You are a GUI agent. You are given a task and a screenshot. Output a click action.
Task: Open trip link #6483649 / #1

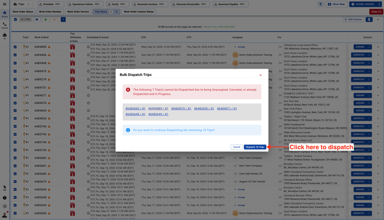[158, 114]
